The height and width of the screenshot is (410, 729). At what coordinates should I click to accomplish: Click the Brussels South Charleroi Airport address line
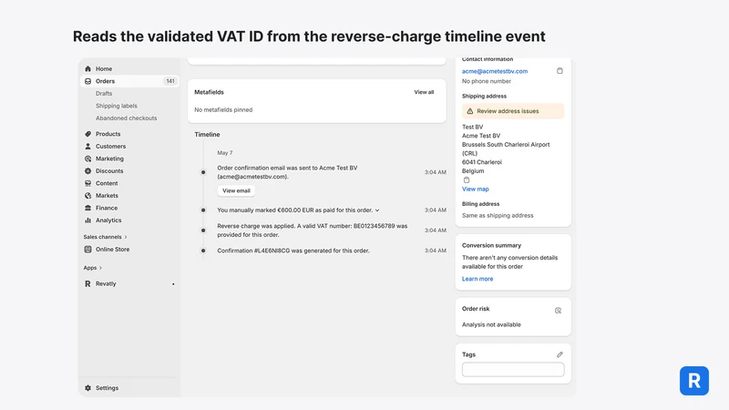pos(506,149)
